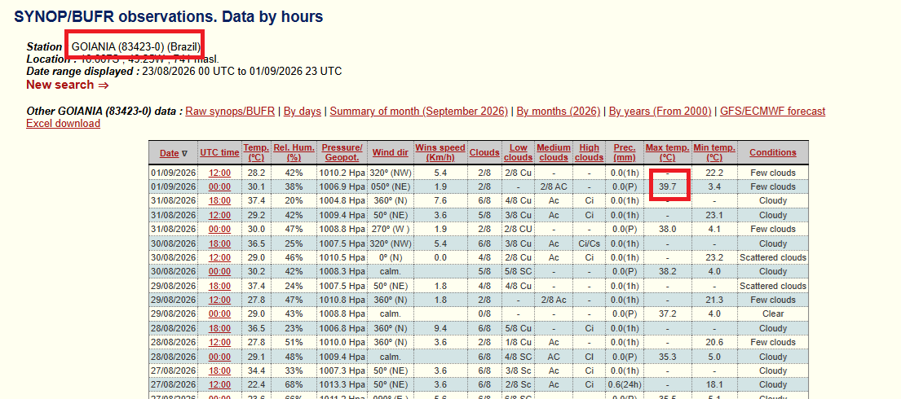
Task: Click the Max temp. column header
Action: pos(667,153)
